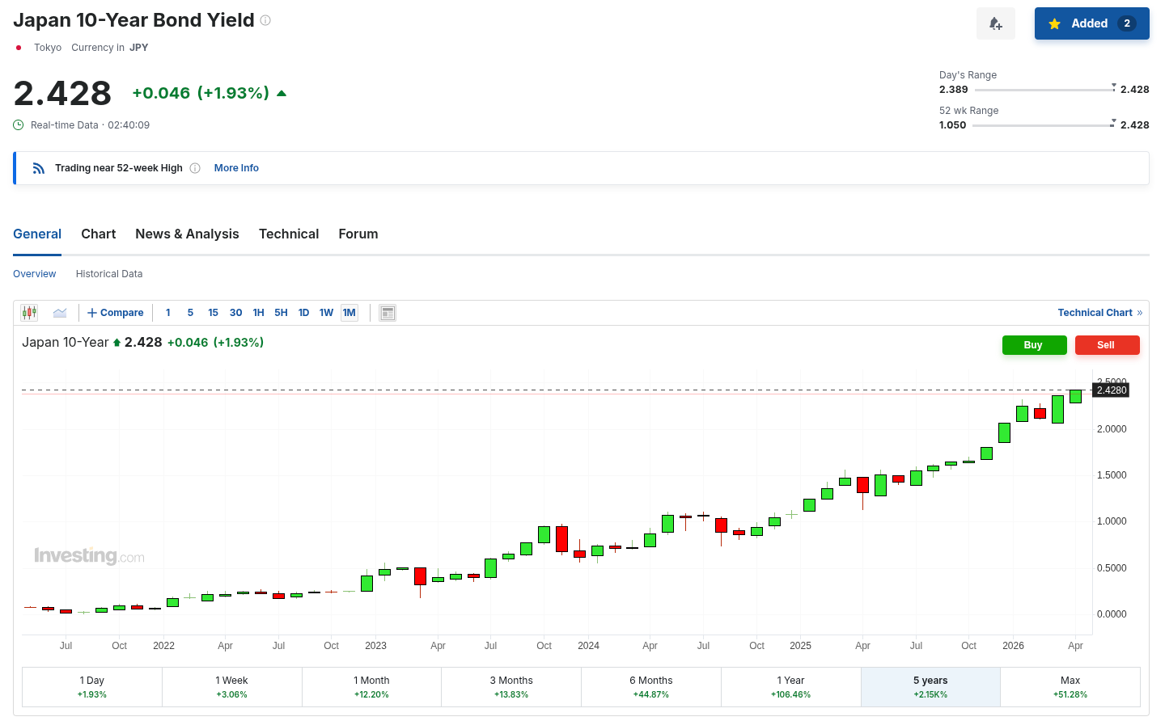Image resolution: width=1165 pixels, height=721 pixels.
Task: Select the 5 minute chart interval
Action: pyautogui.click(x=191, y=313)
